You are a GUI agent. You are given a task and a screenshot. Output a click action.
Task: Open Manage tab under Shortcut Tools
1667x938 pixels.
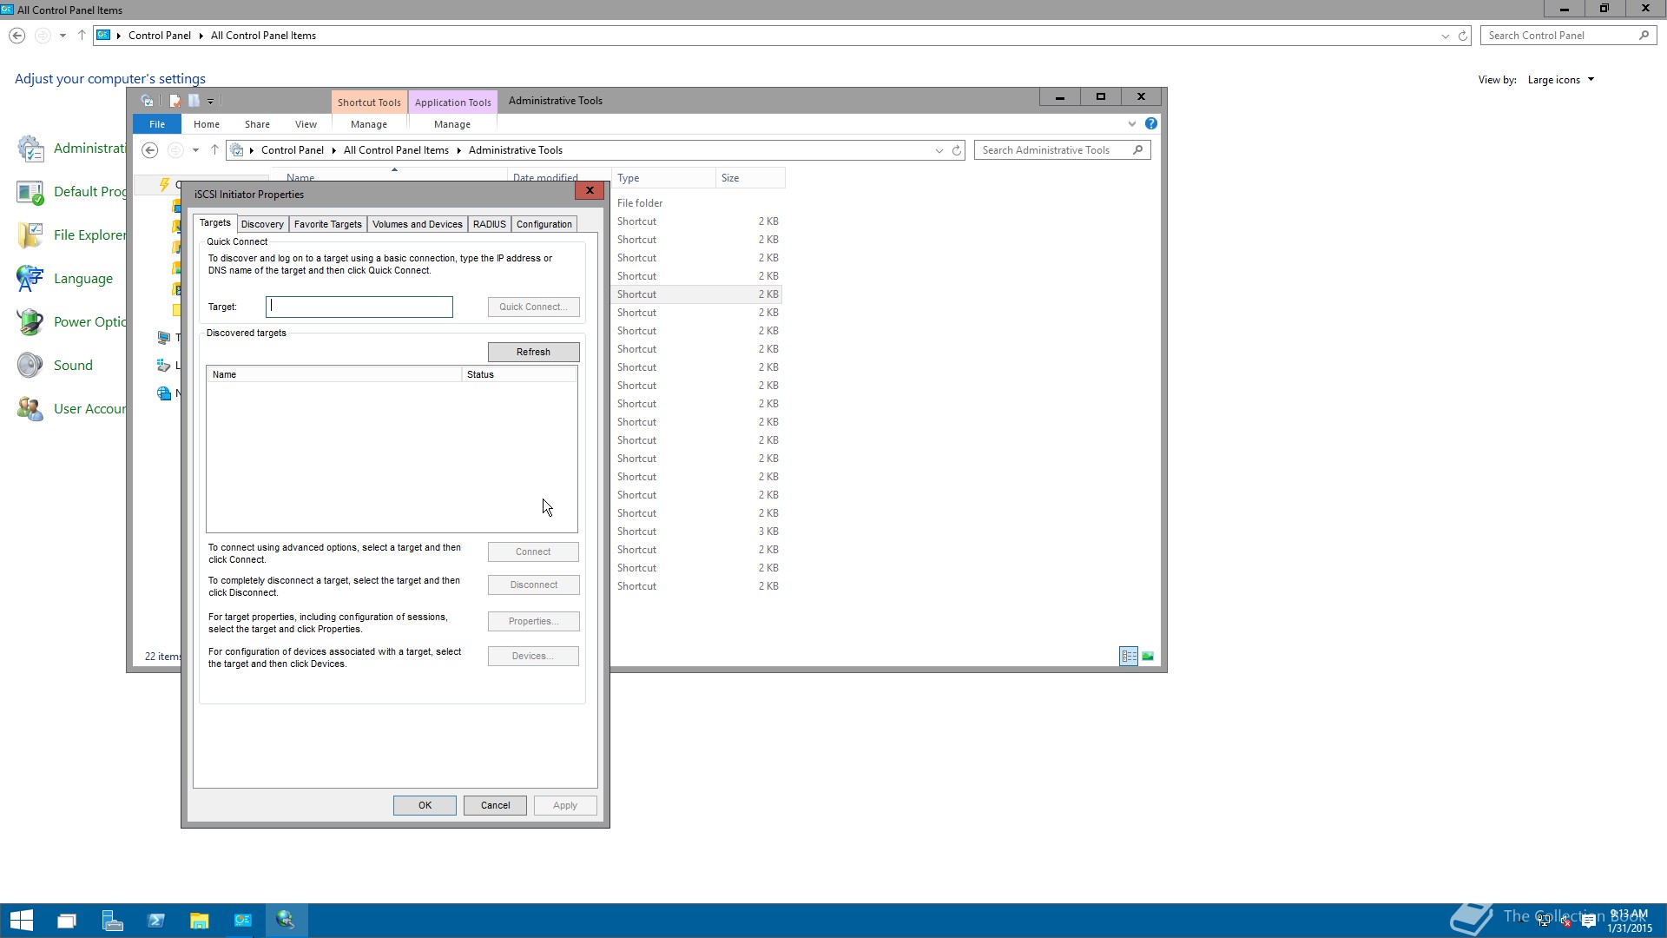tap(369, 124)
